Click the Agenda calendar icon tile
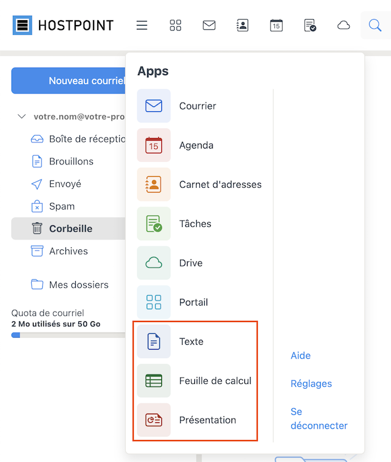 (154, 145)
